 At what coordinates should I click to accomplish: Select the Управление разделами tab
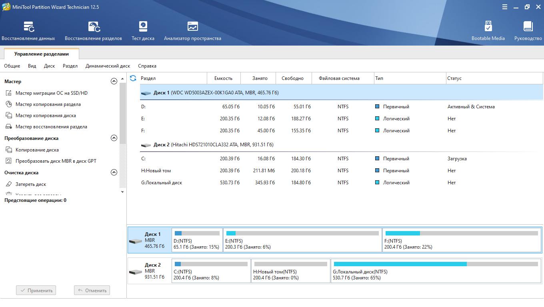[41, 54]
